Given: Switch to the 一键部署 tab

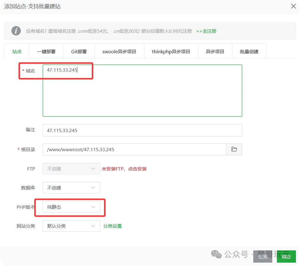Looking at the screenshot, I should (x=46, y=51).
